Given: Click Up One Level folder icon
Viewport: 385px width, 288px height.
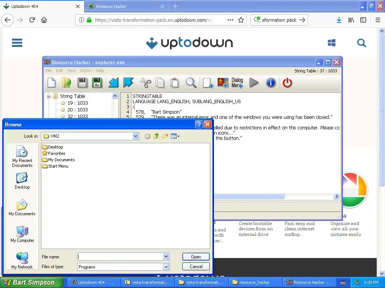Looking at the screenshot, I should pos(156,136).
